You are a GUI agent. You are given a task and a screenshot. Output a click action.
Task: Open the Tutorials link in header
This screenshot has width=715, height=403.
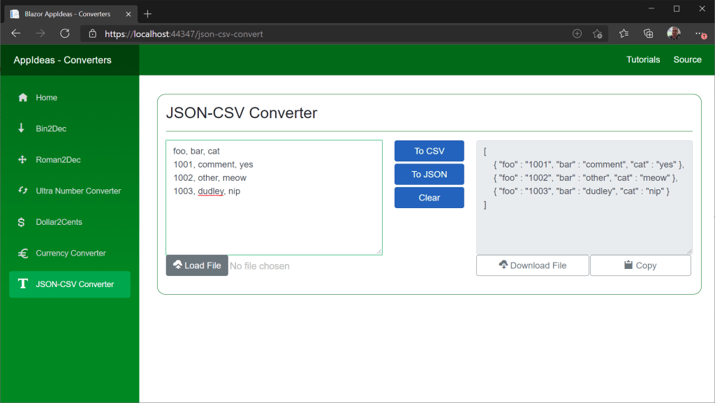tap(642, 60)
